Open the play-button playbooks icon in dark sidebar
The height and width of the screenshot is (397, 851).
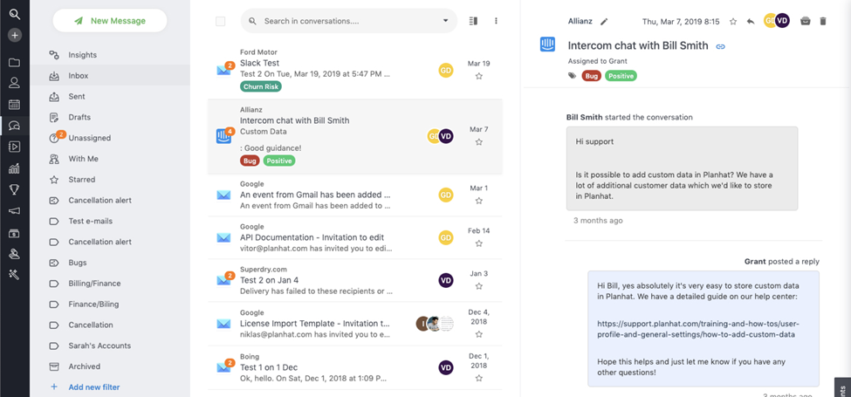point(15,147)
